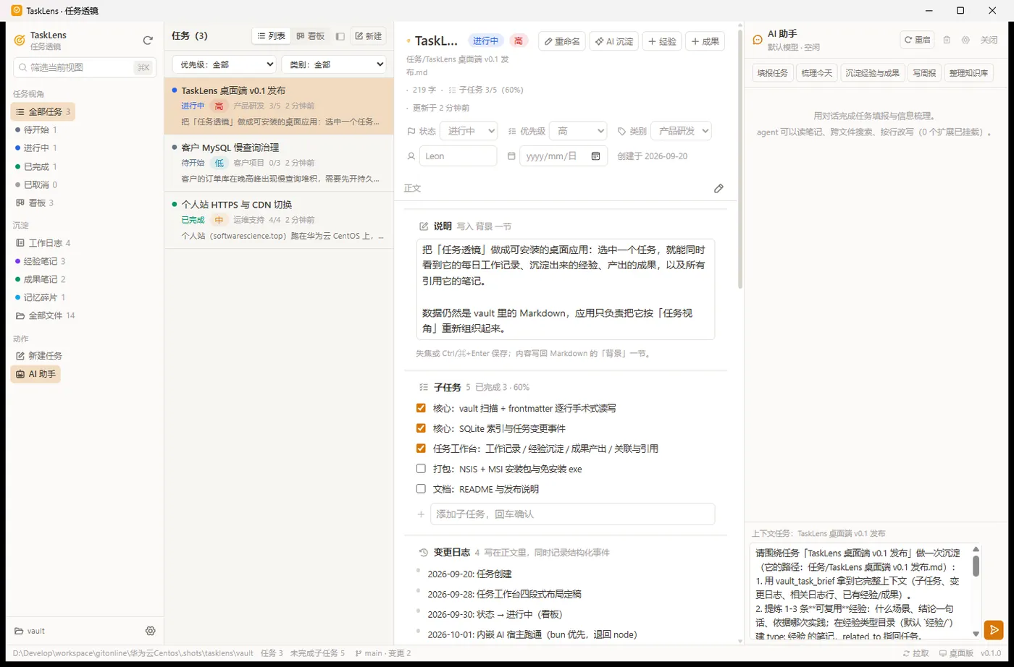The height and width of the screenshot is (667, 1014).
Task: Click the Leon assignee field
Action: click(x=458, y=156)
